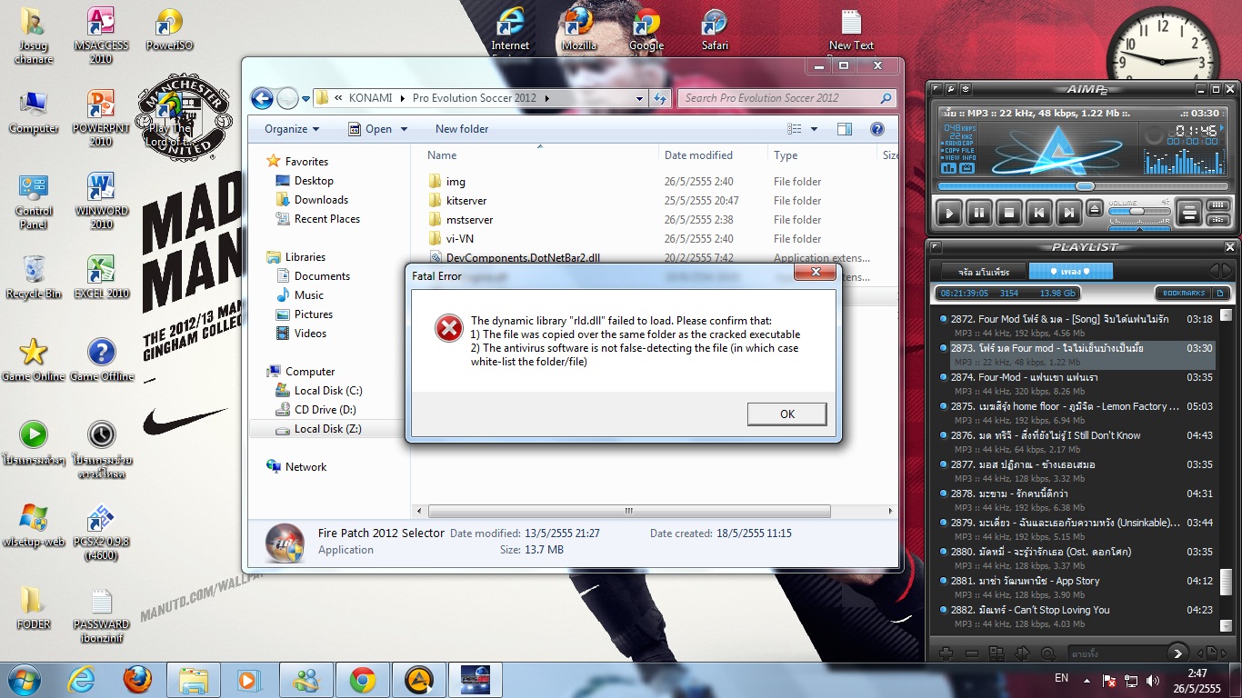Screen dimensions: 1242x698
Task: Click New folder in Explorer toolbar
Action: pos(462,129)
